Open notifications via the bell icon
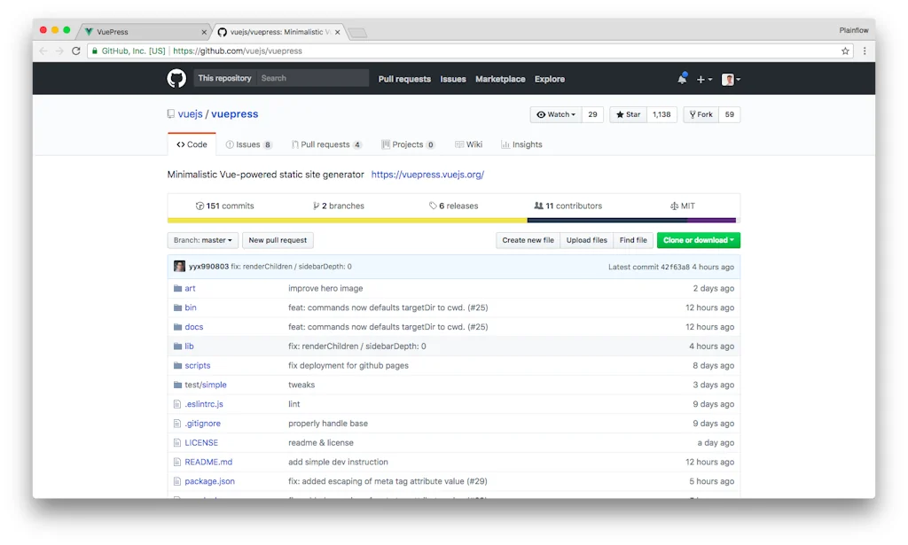This screenshot has height=545, width=908. coord(682,79)
